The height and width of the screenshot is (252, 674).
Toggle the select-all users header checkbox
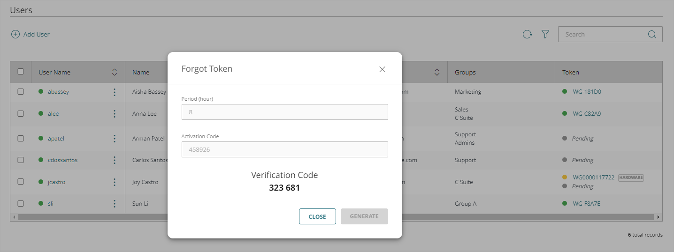pos(21,72)
